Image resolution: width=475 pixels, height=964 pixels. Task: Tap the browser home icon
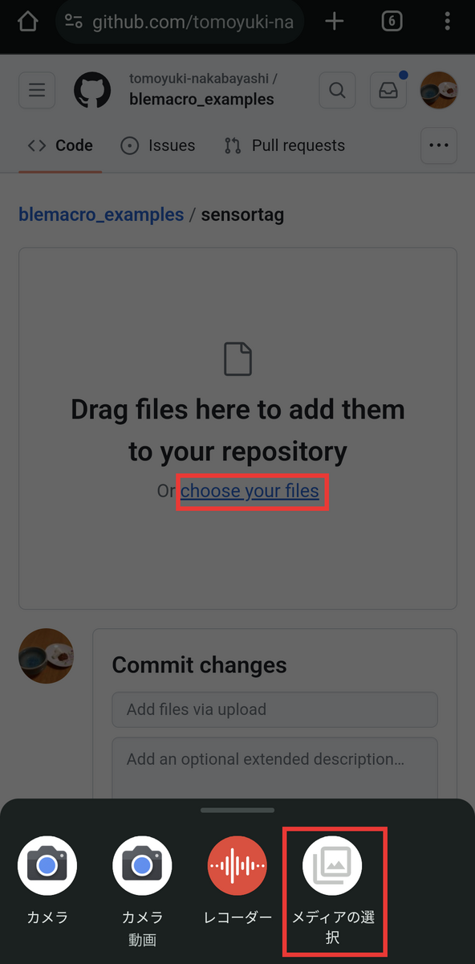coord(27,22)
